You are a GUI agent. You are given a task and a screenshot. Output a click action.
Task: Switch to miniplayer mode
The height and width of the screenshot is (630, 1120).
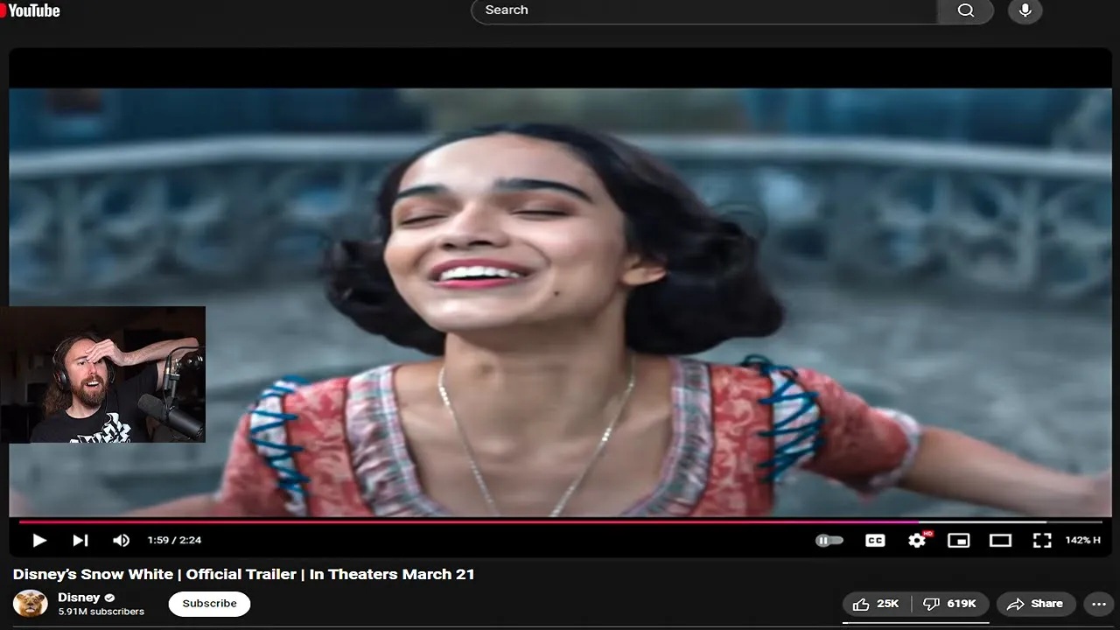(x=959, y=541)
